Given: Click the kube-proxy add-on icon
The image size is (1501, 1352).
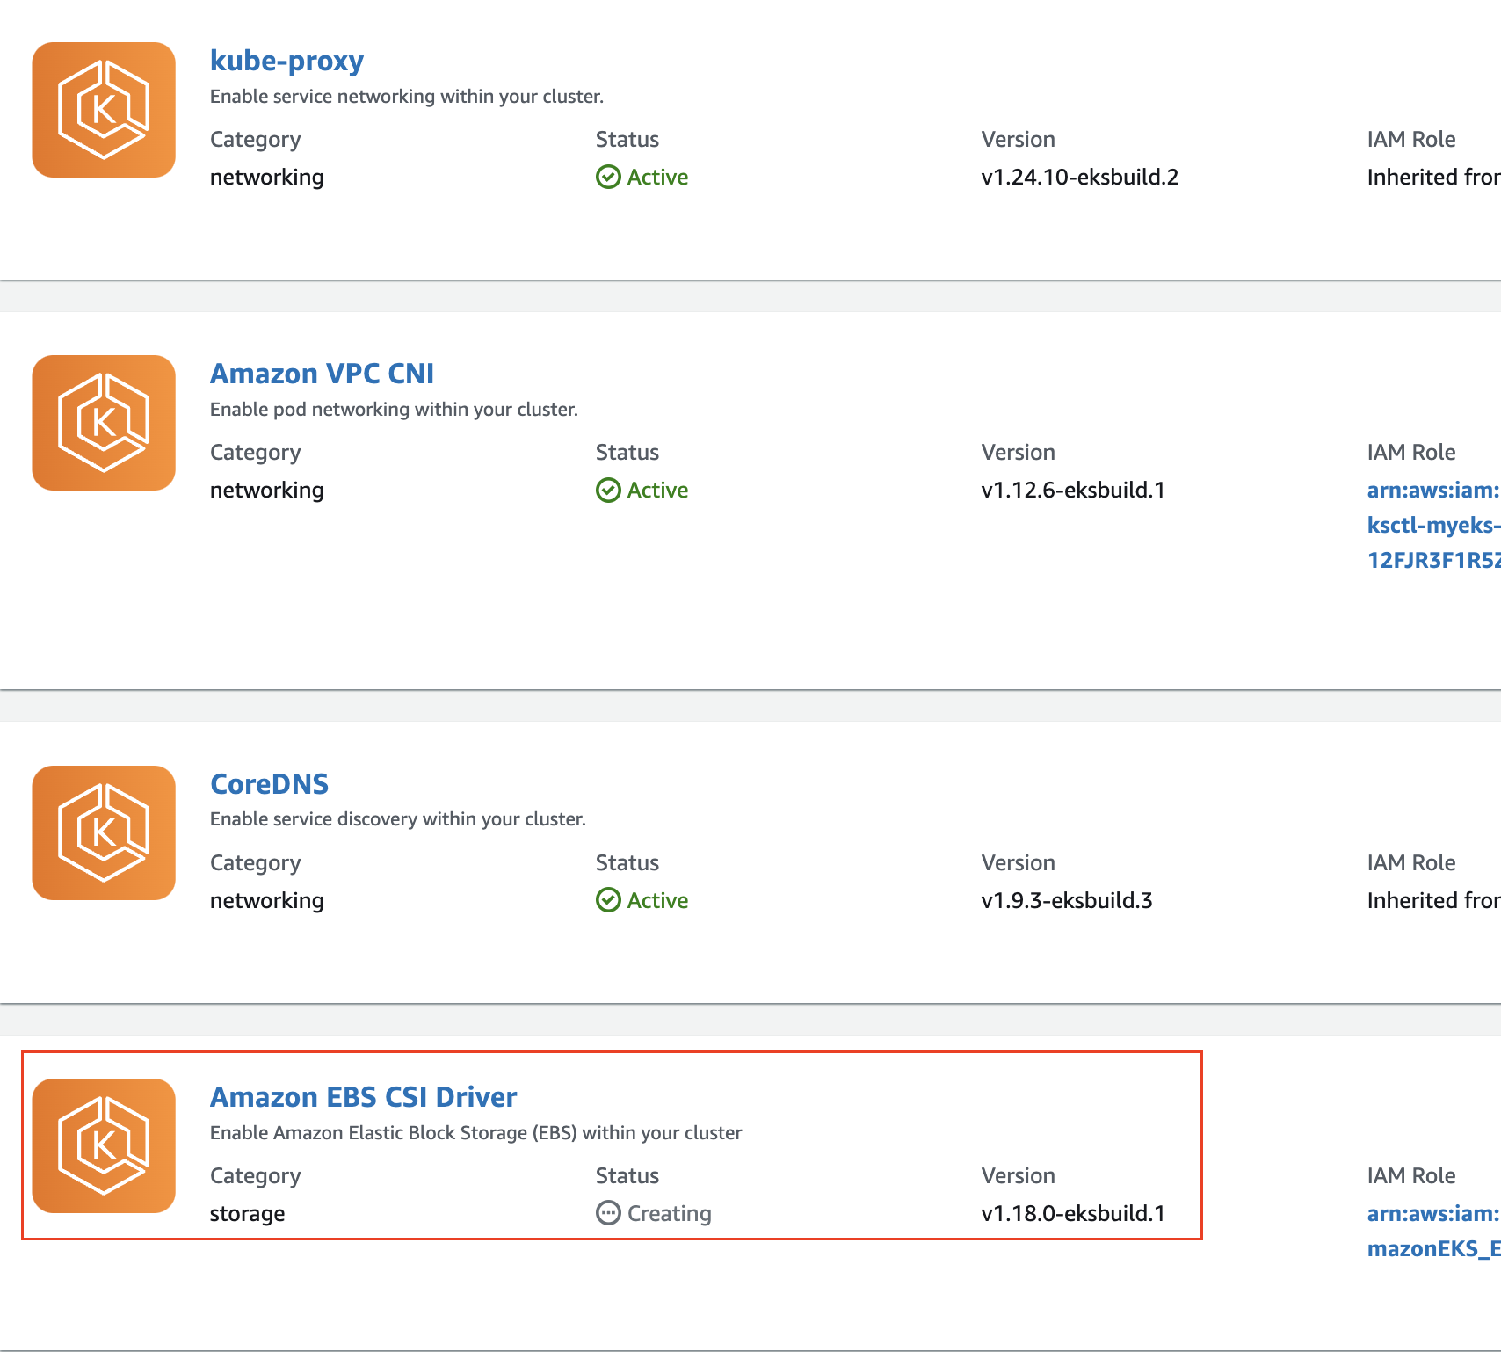Looking at the screenshot, I should point(104,110).
